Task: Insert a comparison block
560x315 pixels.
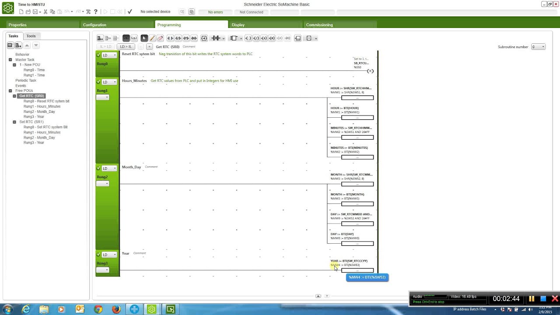Action: coord(204,38)
